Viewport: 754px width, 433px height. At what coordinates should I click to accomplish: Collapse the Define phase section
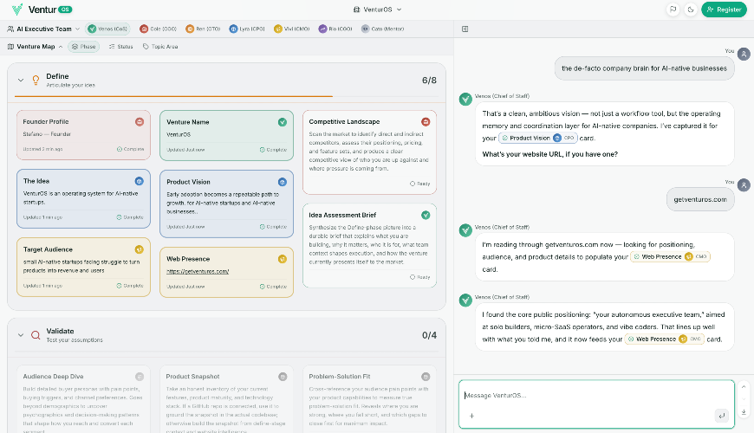pyautogui.click(x=21, y=81)
